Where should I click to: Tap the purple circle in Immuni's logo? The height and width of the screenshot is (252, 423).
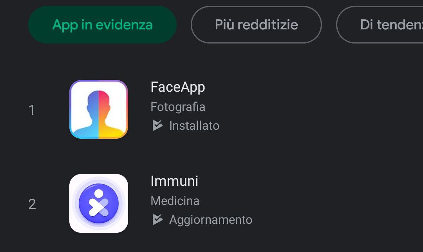[x=84, y=196]
